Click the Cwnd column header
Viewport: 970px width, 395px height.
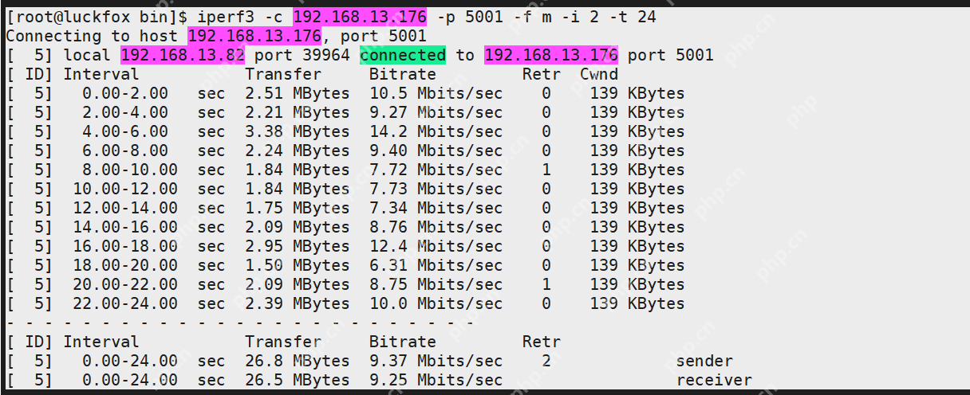tap(598, 74)
